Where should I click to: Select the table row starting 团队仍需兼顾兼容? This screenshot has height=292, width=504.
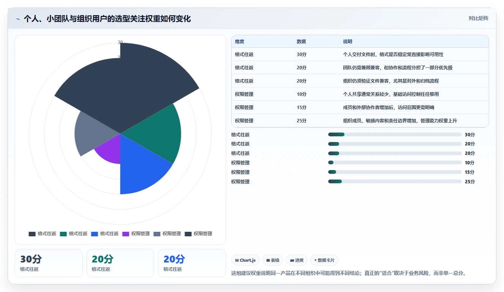pyautogui.click(x=360, y=67)
